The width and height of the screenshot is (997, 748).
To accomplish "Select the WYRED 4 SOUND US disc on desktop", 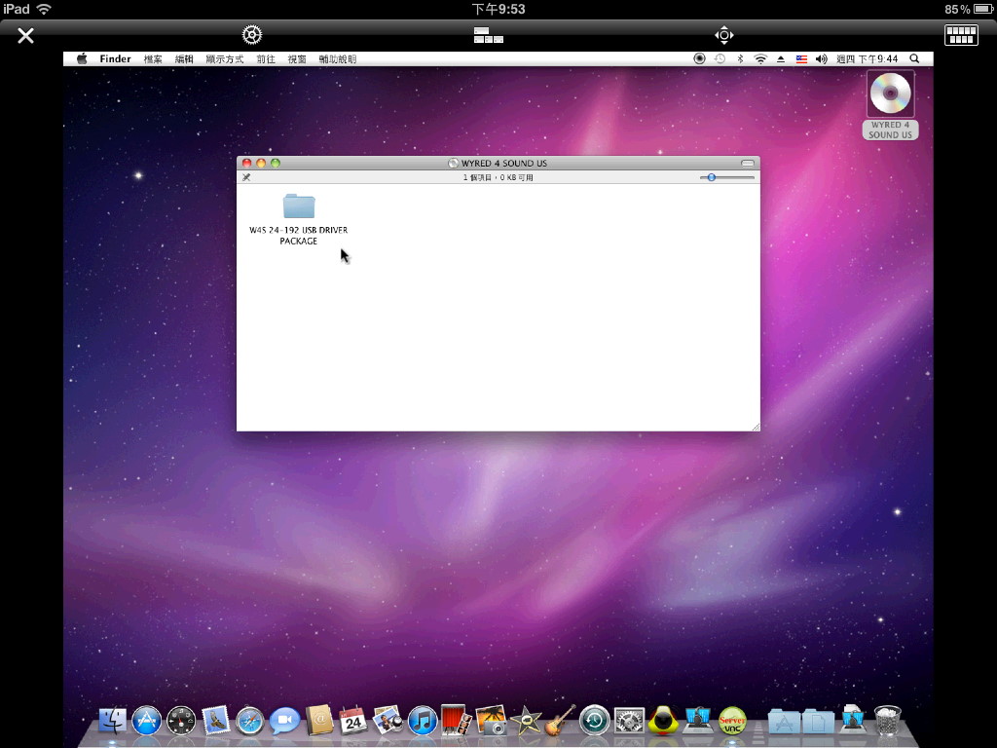I will coord(890,105).
